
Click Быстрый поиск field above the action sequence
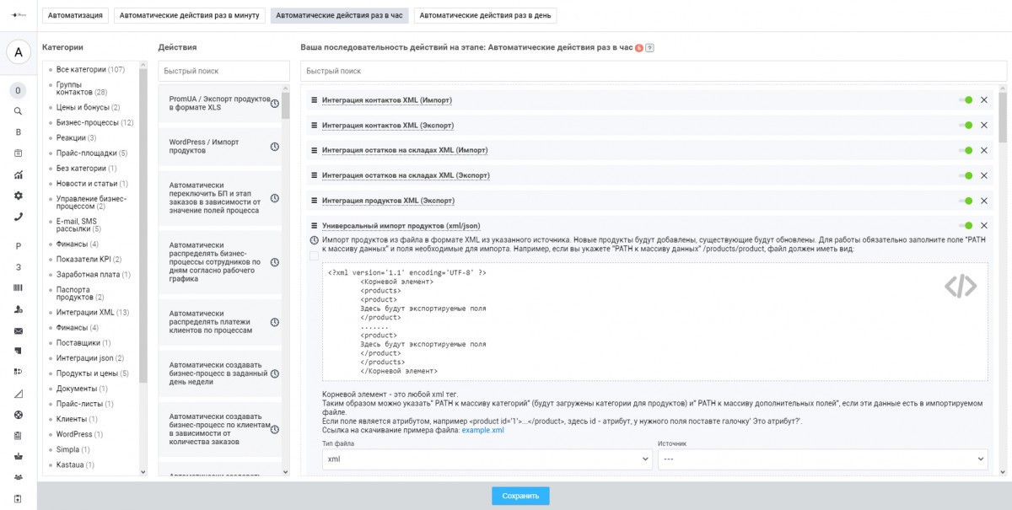coord(654,72)
